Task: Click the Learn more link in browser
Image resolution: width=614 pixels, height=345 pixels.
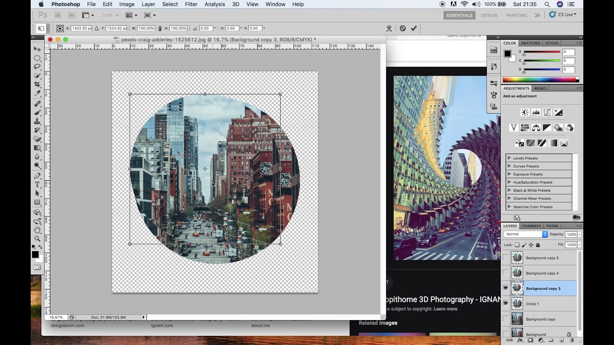Action: click(445, 309)
